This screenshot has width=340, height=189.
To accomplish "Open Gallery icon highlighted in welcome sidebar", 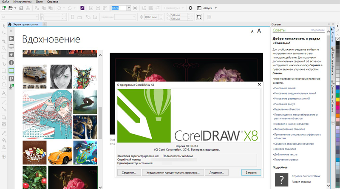I will (x=11, y=71).
